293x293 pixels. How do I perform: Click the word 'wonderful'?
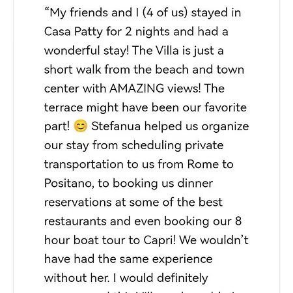point(72,50)
